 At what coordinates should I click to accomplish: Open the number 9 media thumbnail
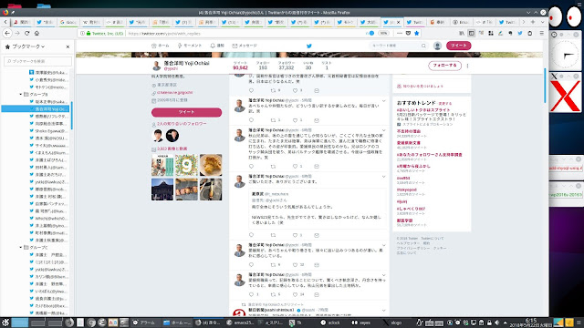click(186, 165)
